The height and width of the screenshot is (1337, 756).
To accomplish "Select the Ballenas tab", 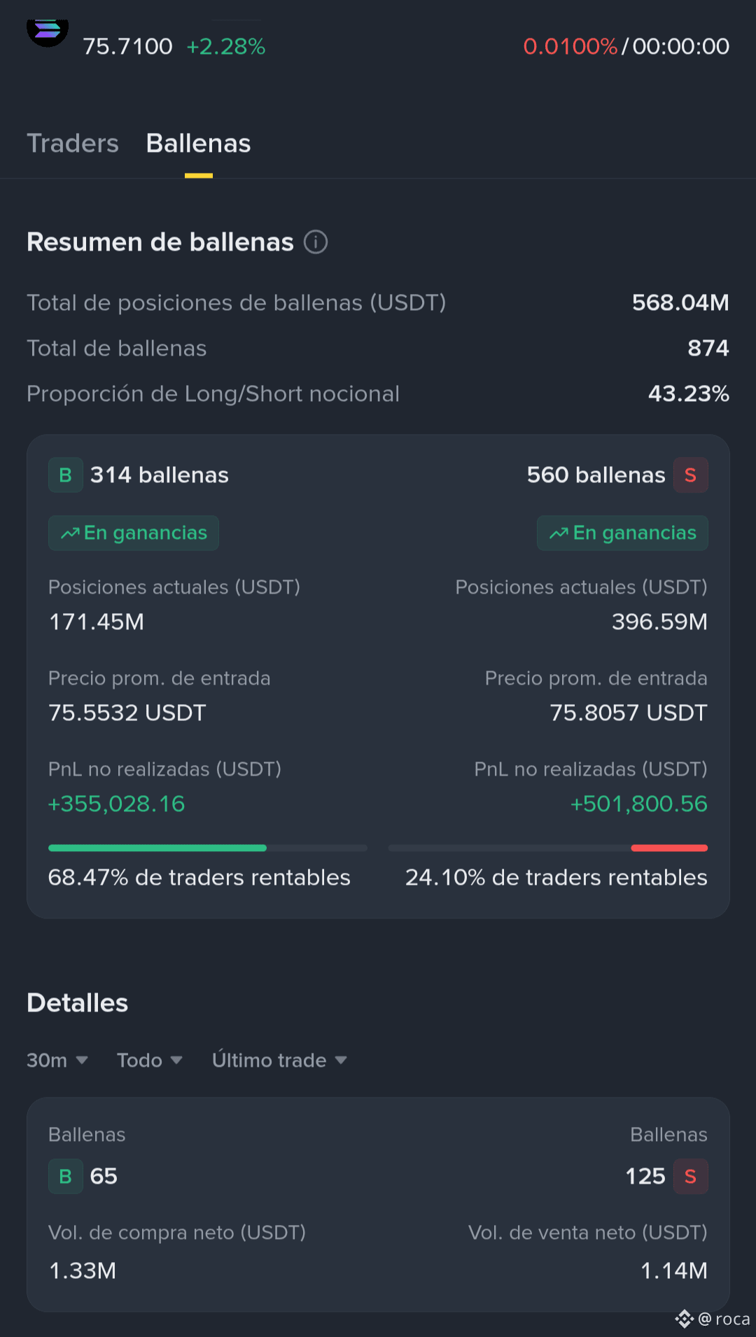I will tap(199, 143).
